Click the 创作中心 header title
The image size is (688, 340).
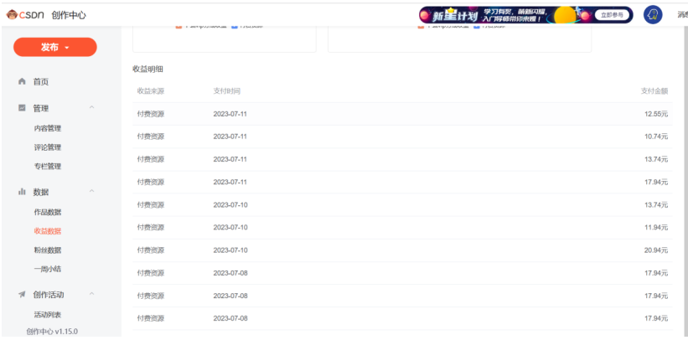tap(69, 15)
